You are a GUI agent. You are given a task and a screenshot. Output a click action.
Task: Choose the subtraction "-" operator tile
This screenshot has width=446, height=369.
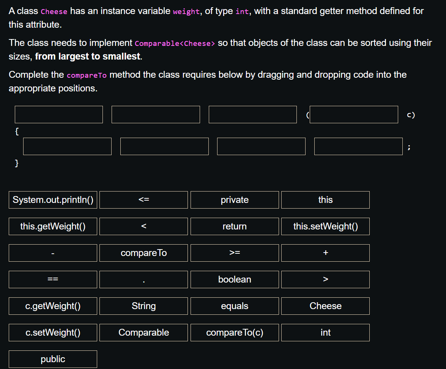[52, 253]
